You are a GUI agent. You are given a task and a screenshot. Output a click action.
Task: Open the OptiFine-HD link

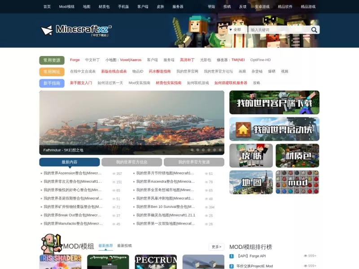[260, 60]
